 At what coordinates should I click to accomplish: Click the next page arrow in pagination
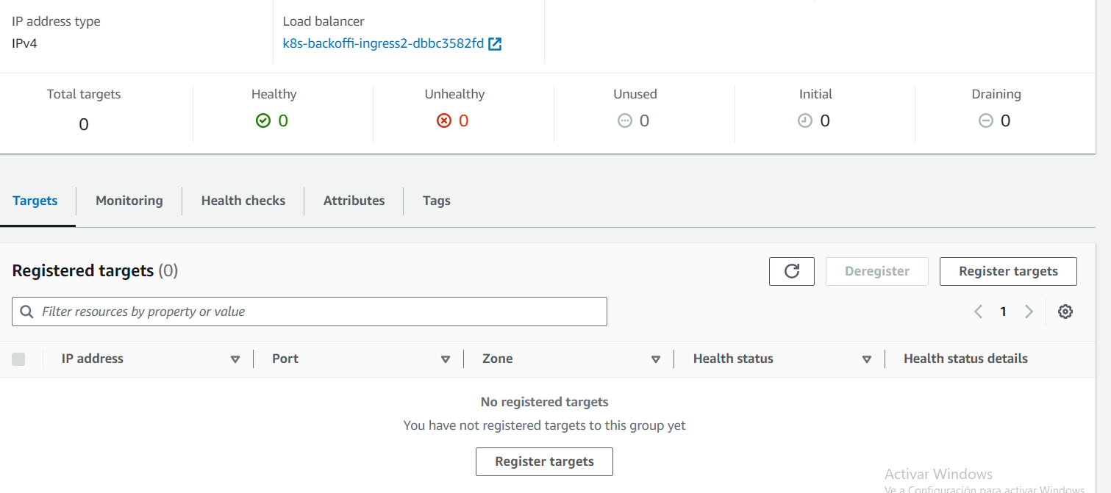pos(1029,311)
